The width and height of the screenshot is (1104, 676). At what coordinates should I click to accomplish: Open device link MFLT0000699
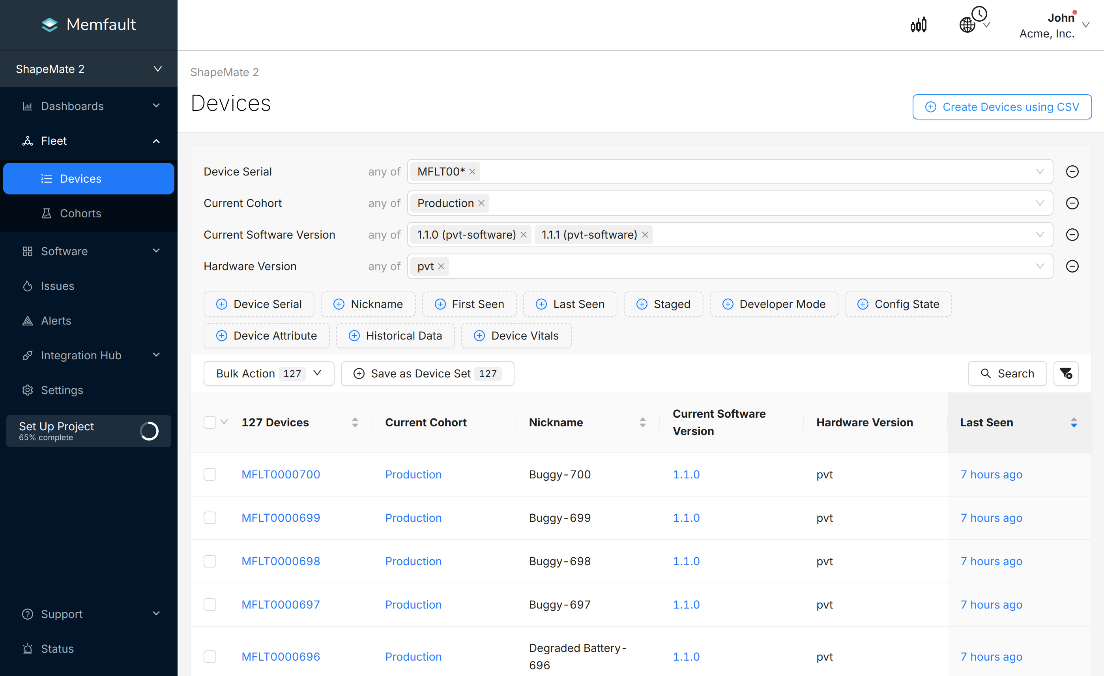pos(281,518)
